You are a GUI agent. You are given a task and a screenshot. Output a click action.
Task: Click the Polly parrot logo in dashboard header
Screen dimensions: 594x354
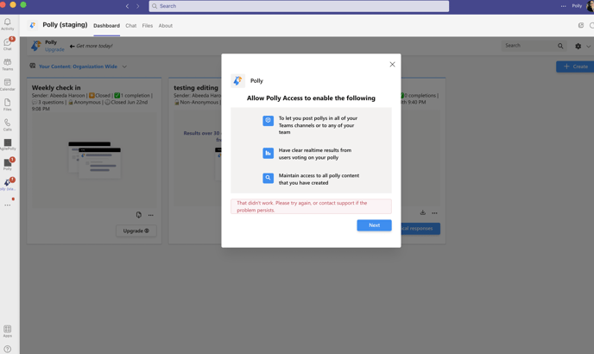36,46
